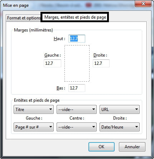Open the Page # sur # footer dropdown
Viewport: 154px width, 159px height.
(34, 127)
